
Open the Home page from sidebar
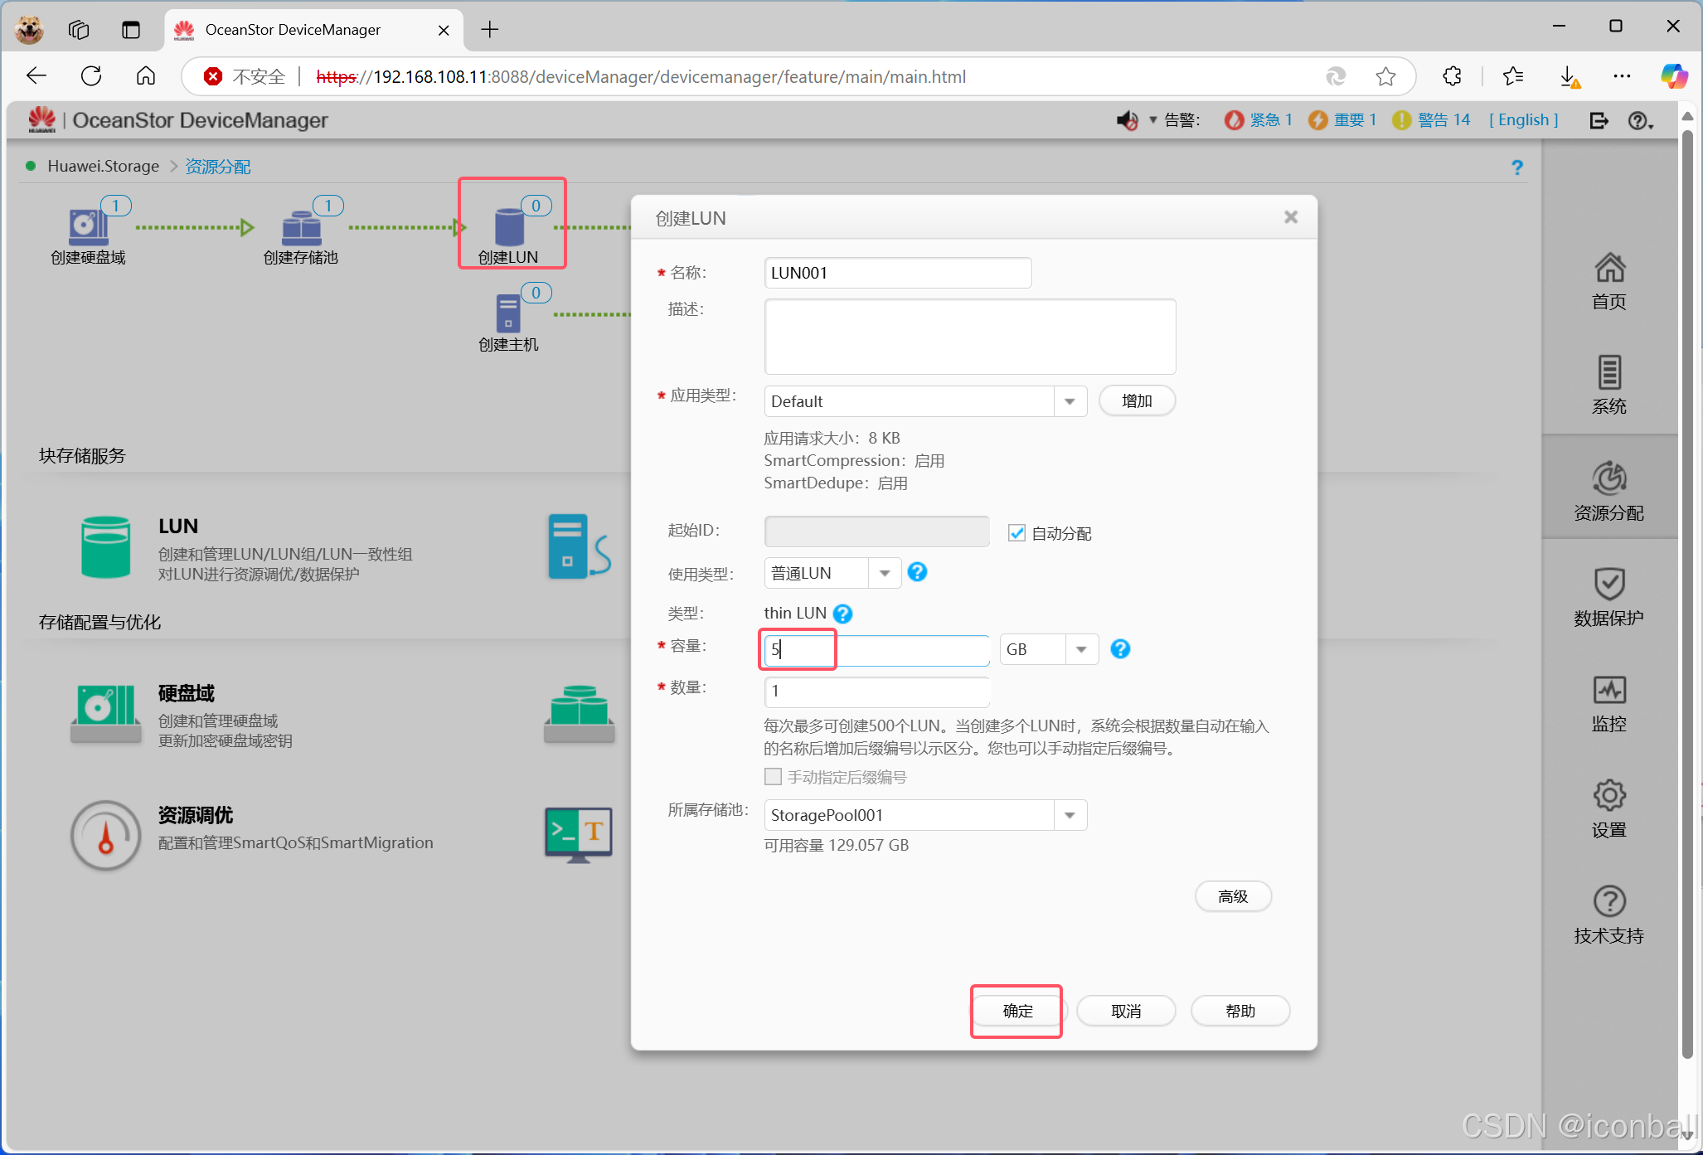tap(1608, 280)
